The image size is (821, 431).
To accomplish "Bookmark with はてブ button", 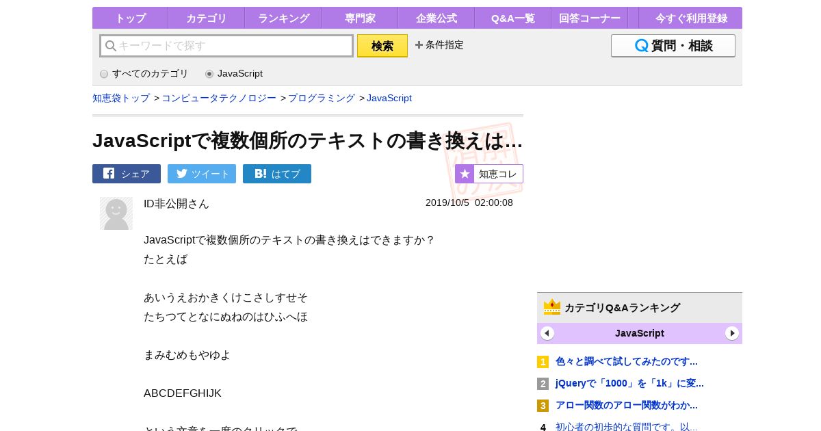I will 277,174.
